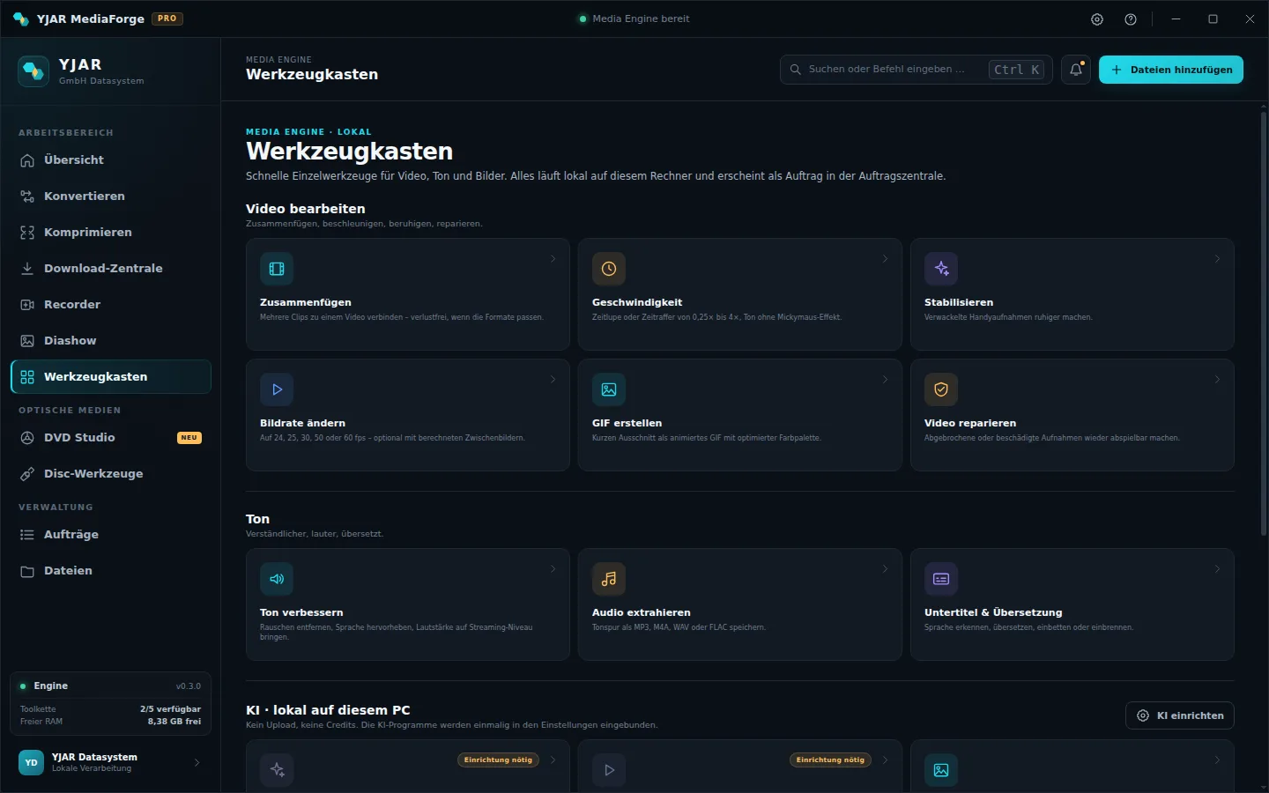Screen dimensions: 1269x793
Task: Click the Audio extrahieren music note icon
Action: coord(609,579)
